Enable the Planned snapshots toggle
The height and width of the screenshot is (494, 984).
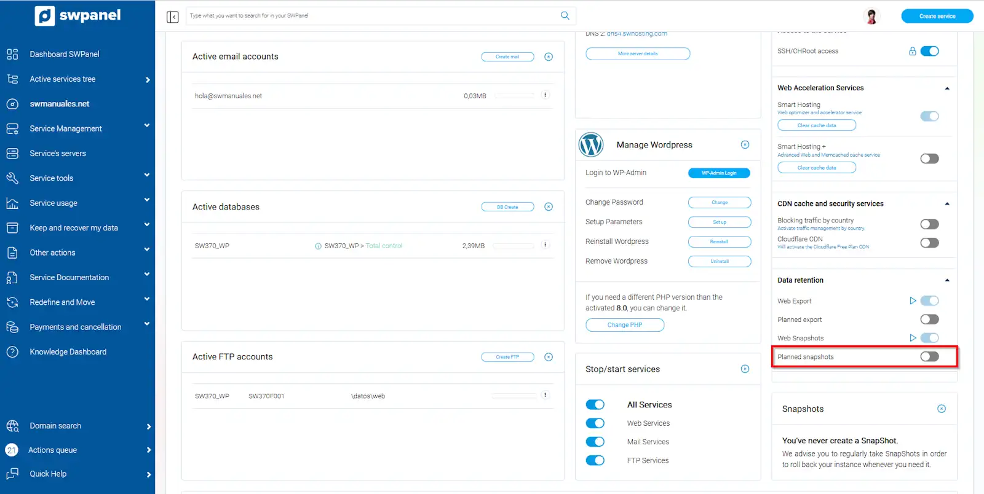(x=929, y=356)
